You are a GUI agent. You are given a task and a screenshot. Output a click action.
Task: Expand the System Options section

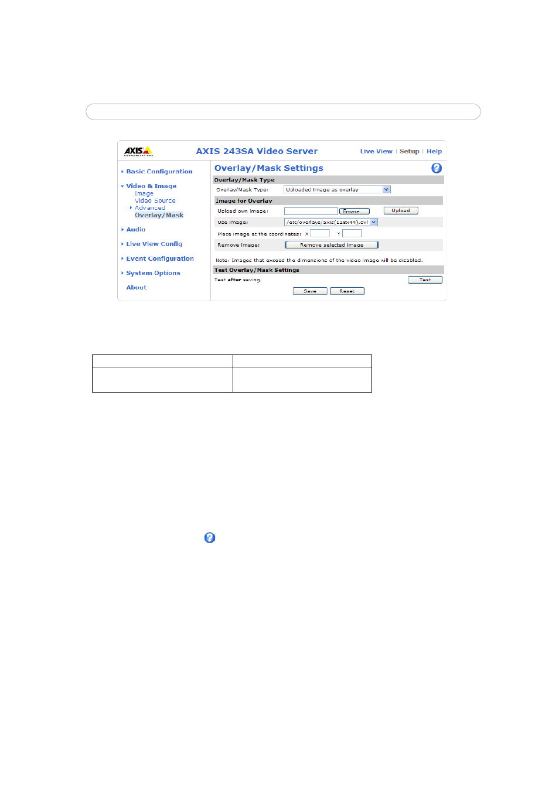[x=153, y=273]
